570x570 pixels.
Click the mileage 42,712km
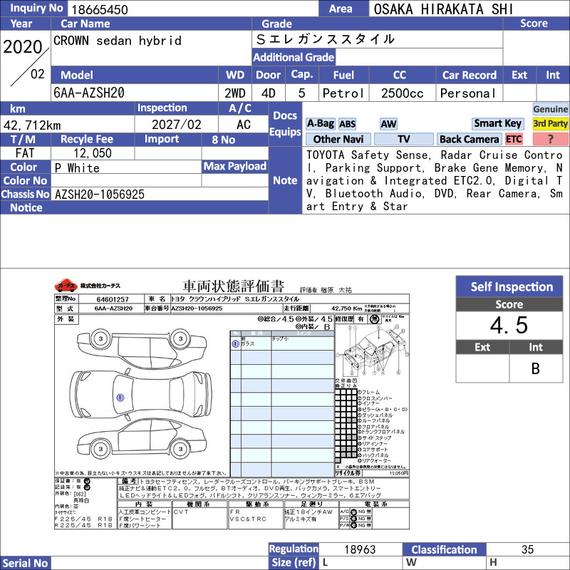pos(32,125)
